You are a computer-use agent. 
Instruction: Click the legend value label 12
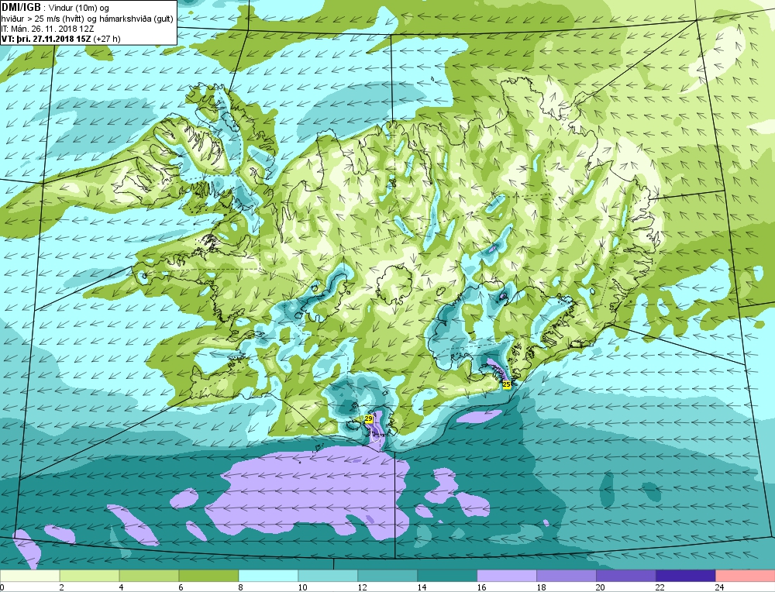[x=362, y=587]
